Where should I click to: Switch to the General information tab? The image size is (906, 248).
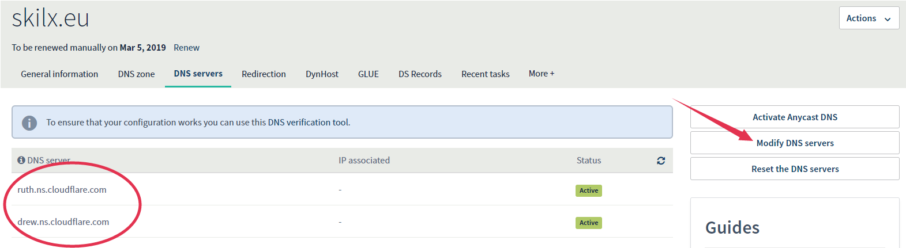tap(59, 74)
